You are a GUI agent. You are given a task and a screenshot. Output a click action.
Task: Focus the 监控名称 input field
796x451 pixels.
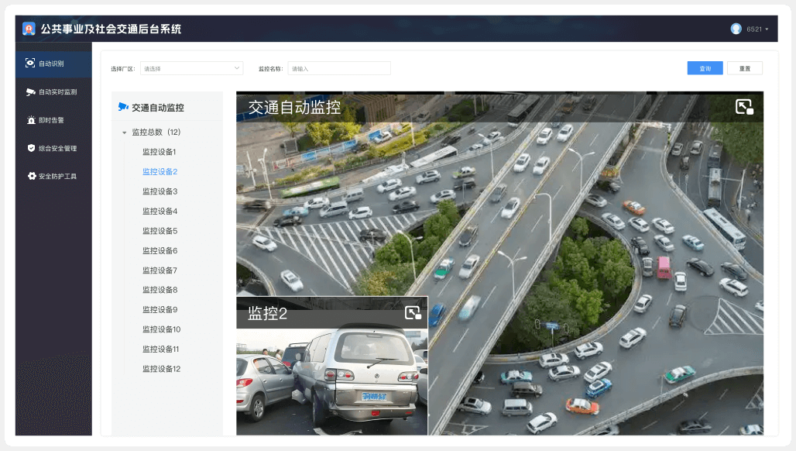pos(338,68)
